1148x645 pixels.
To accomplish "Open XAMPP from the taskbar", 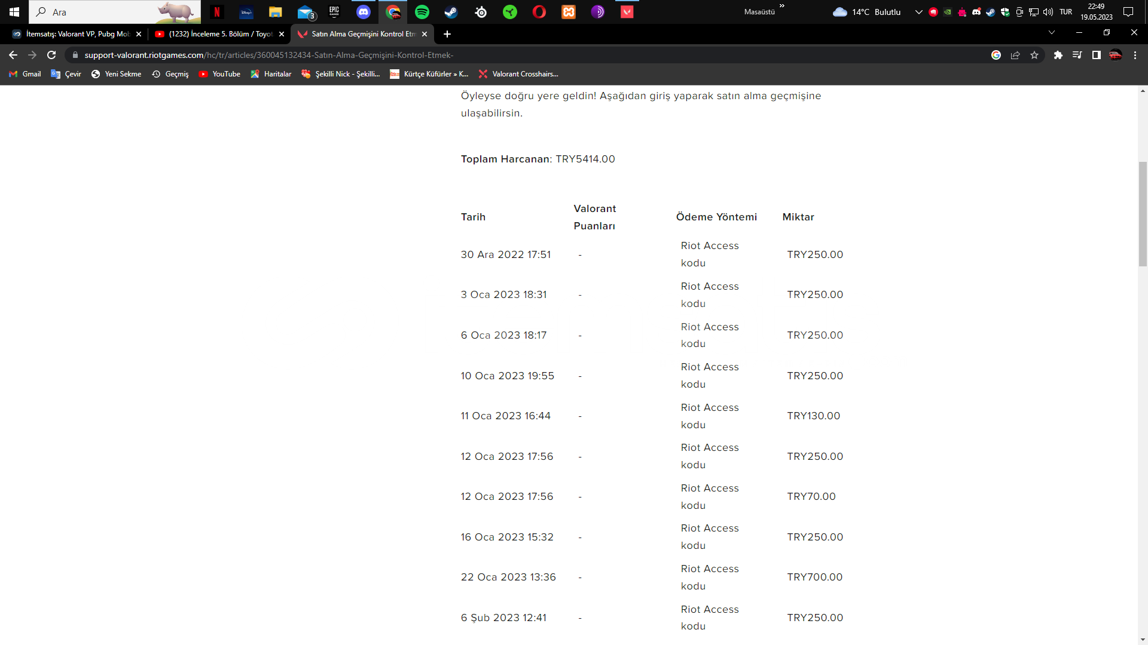I will point(569,12).
